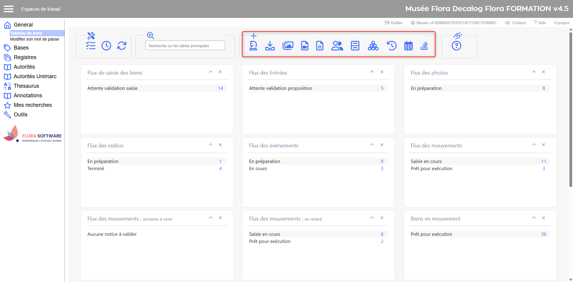Collapse the Flux des évènements panel
This screenshot has height=282, width=573.
[x=372, y=145]
